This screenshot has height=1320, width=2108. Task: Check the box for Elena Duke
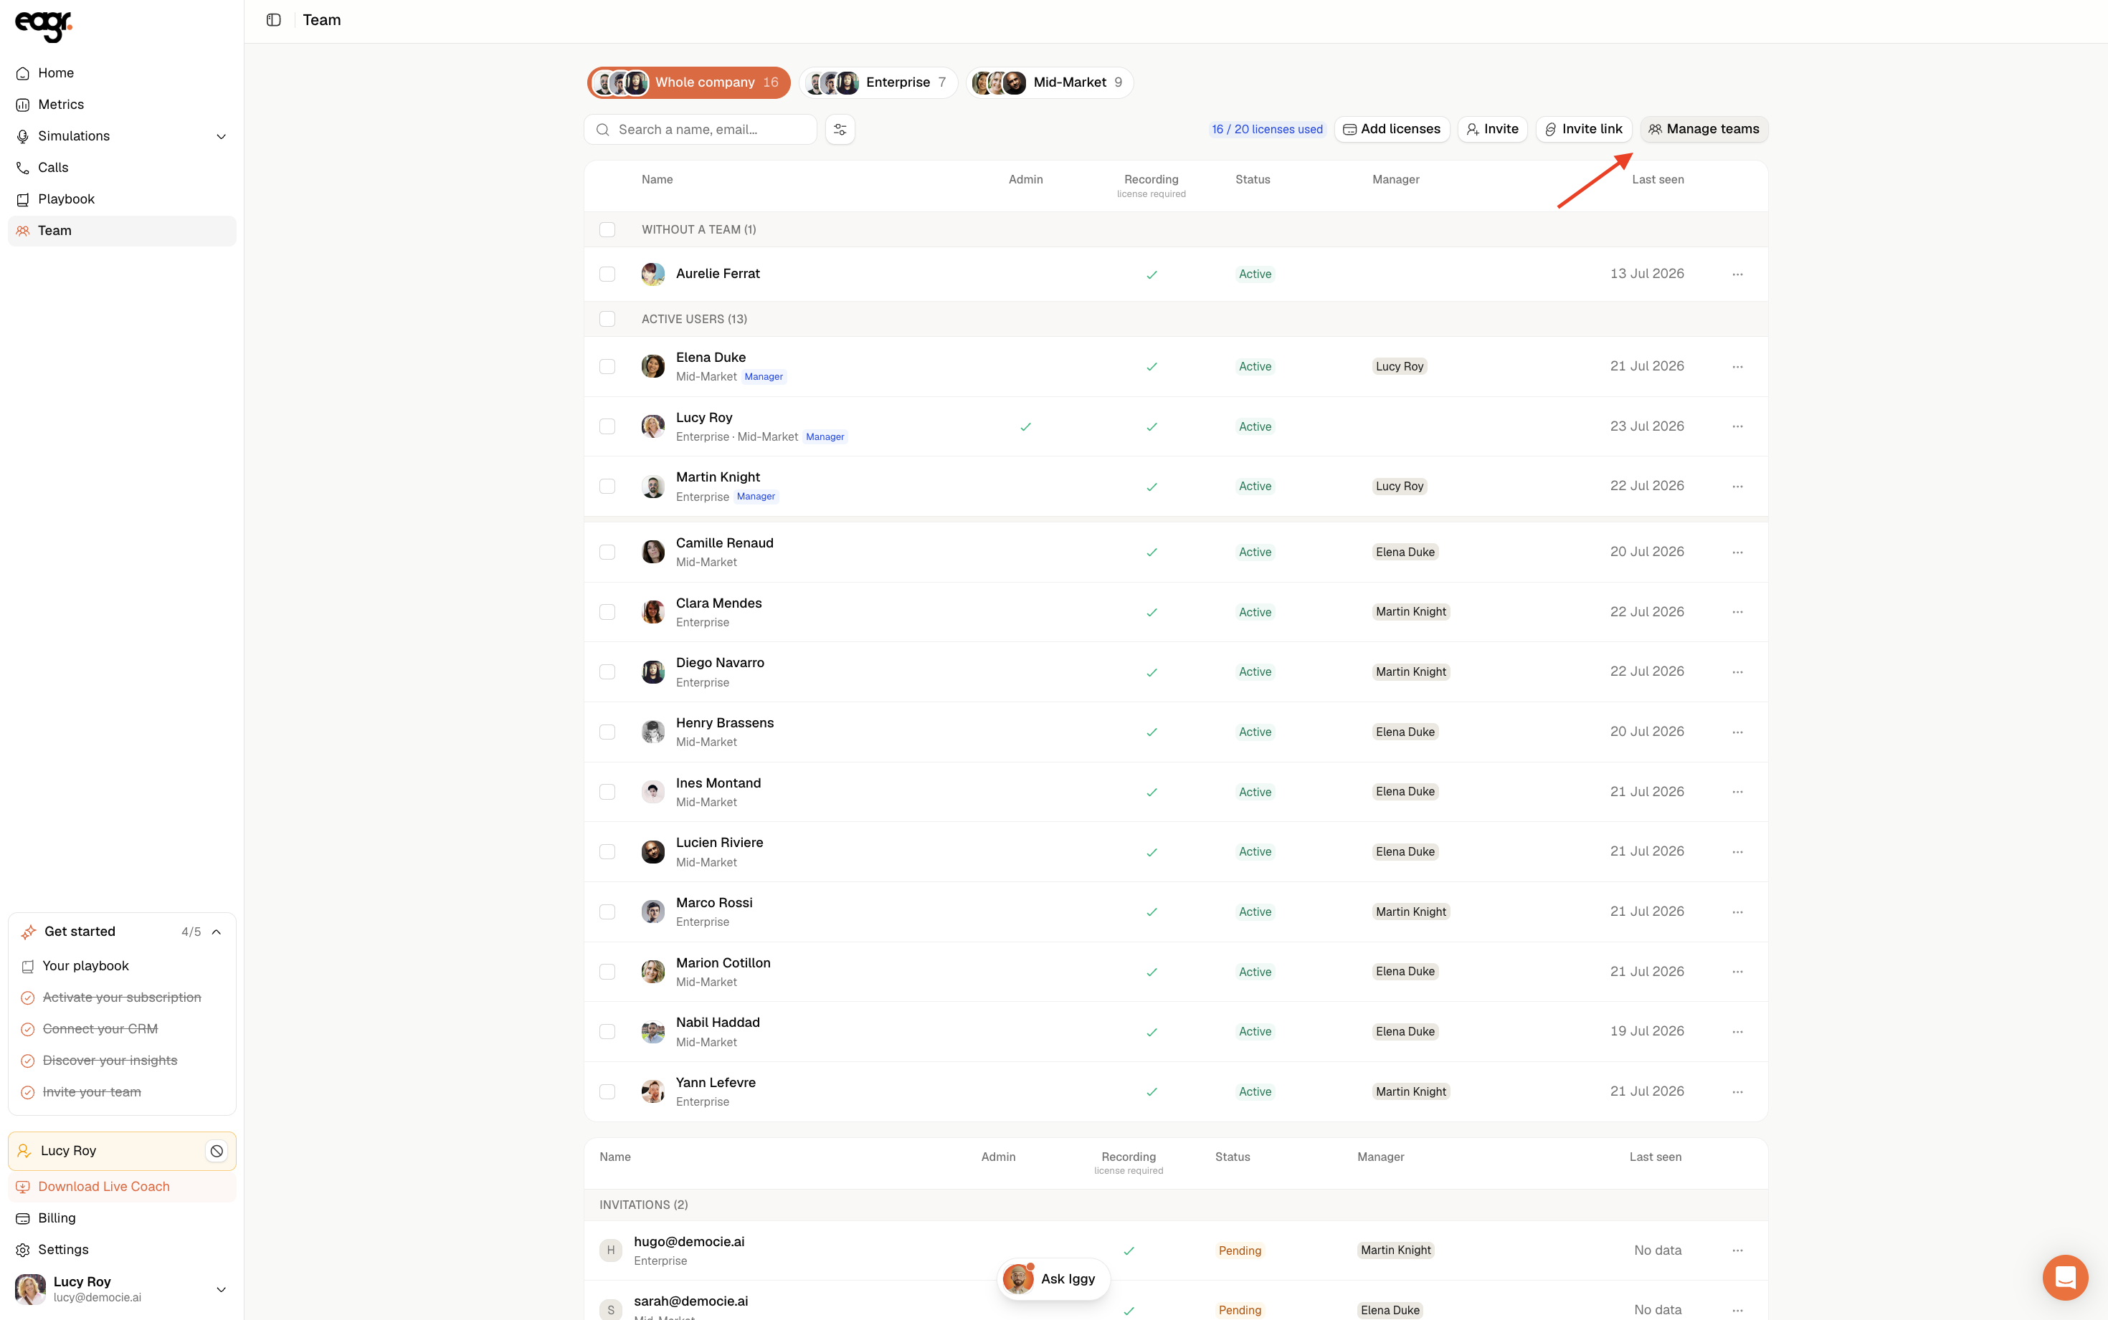coord(607,367)
